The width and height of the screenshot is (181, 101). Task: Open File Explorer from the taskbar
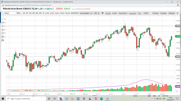click(72, 99)
